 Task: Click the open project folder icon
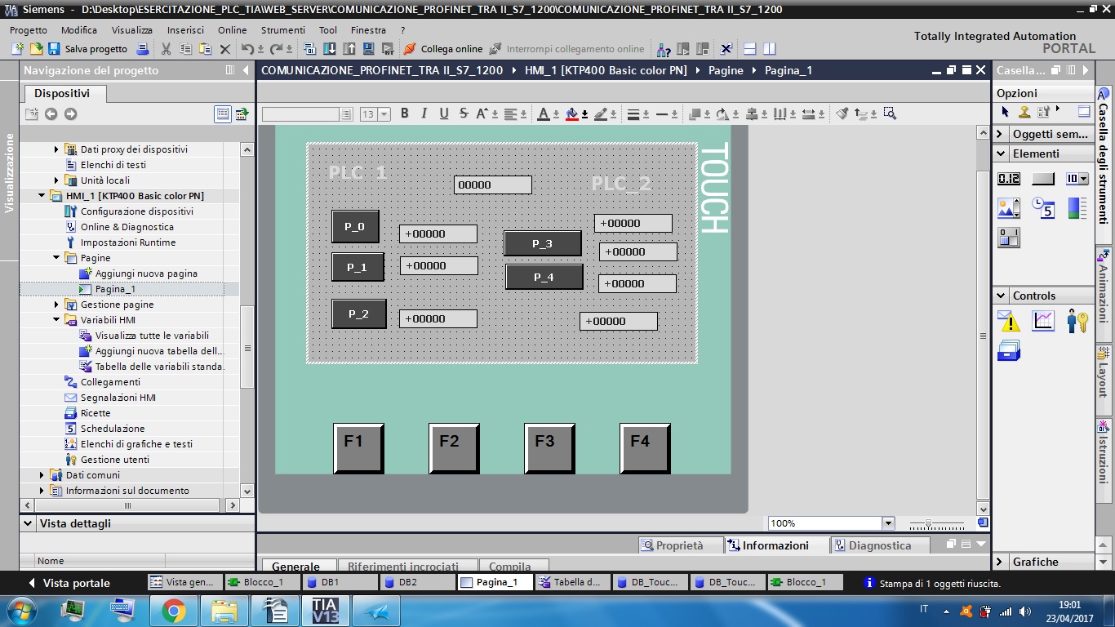[x=36, y=49]
